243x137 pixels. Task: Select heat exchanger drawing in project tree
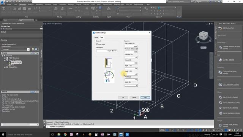(x=16, y=62)
